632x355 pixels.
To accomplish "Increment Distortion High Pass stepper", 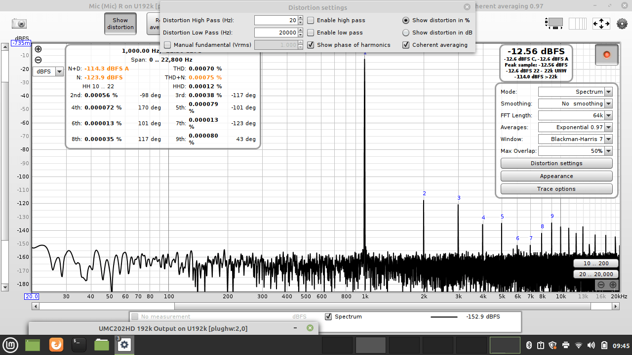I will [300, 18].
